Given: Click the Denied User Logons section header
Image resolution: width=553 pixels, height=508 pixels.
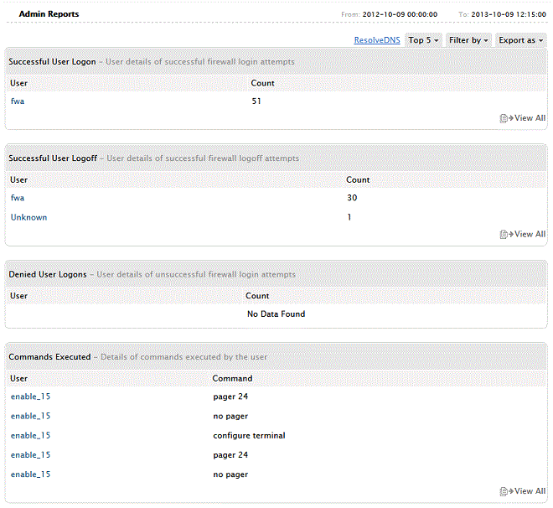Looking at the screenshot, I should pos(48,274).
